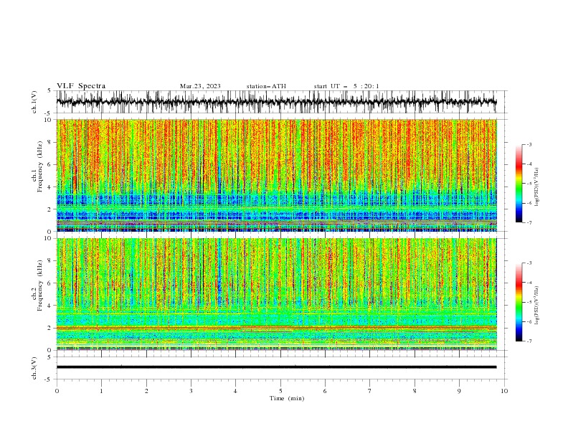The width and height of the screenshot is (568, 439).
Task: Click the "1" tick on the time axis
Action: pos(101,391)
